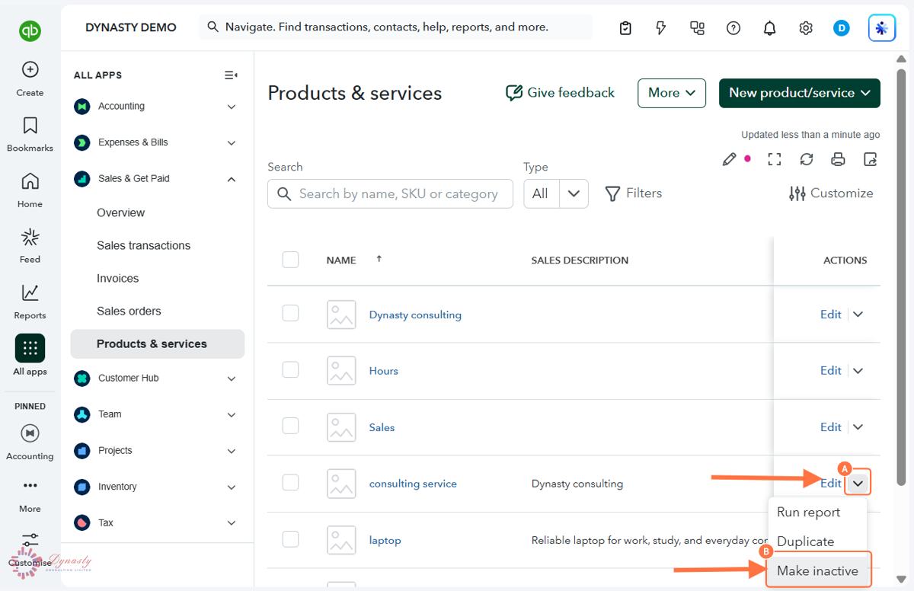Expand the Tax section

[x=232, y=523]
